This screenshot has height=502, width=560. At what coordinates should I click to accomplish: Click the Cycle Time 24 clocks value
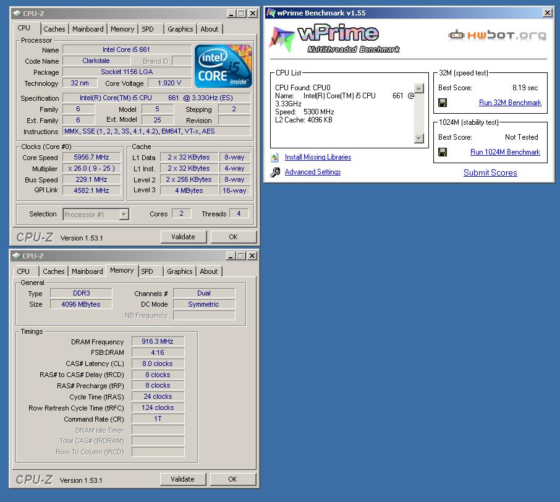158,397
